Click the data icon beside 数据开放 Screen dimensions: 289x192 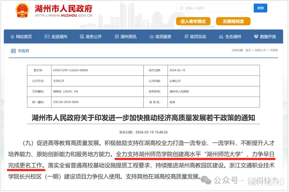256,36
